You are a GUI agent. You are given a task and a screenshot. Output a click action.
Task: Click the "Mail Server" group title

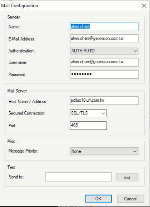[x=17, y=91]
